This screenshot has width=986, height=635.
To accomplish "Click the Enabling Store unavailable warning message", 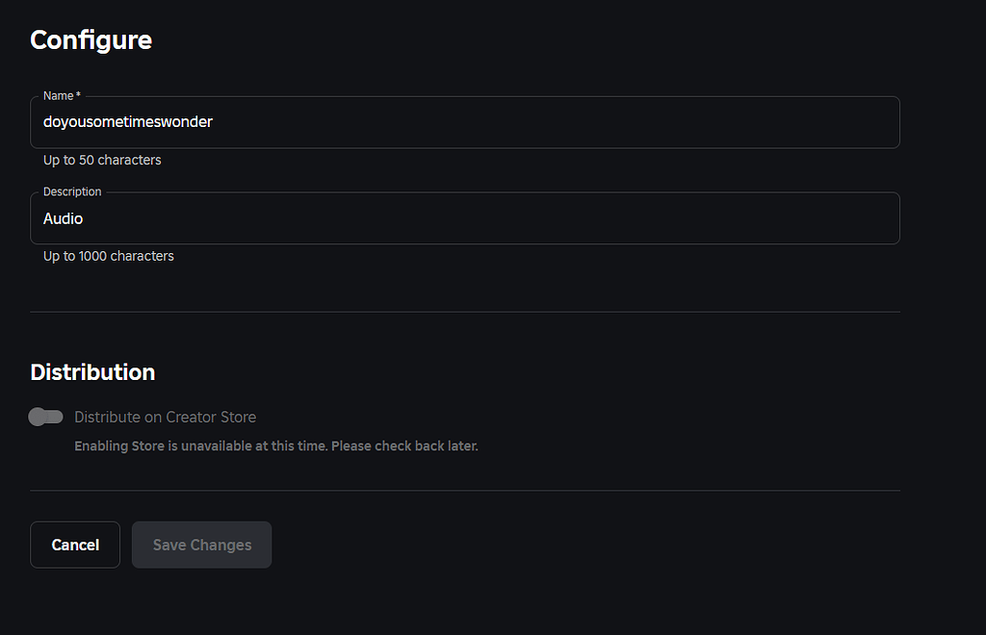I will (x=275, y=445).
